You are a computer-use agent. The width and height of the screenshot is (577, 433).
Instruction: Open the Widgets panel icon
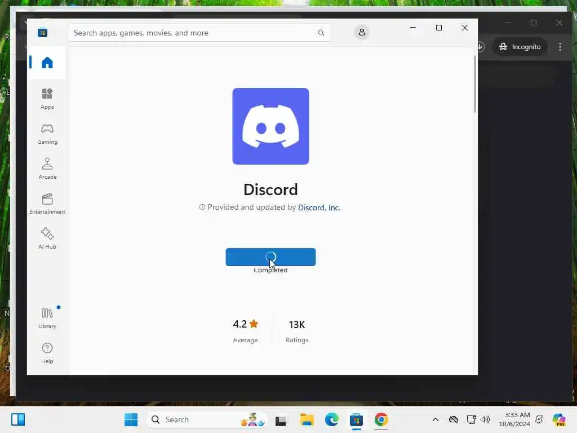(17, 419)
